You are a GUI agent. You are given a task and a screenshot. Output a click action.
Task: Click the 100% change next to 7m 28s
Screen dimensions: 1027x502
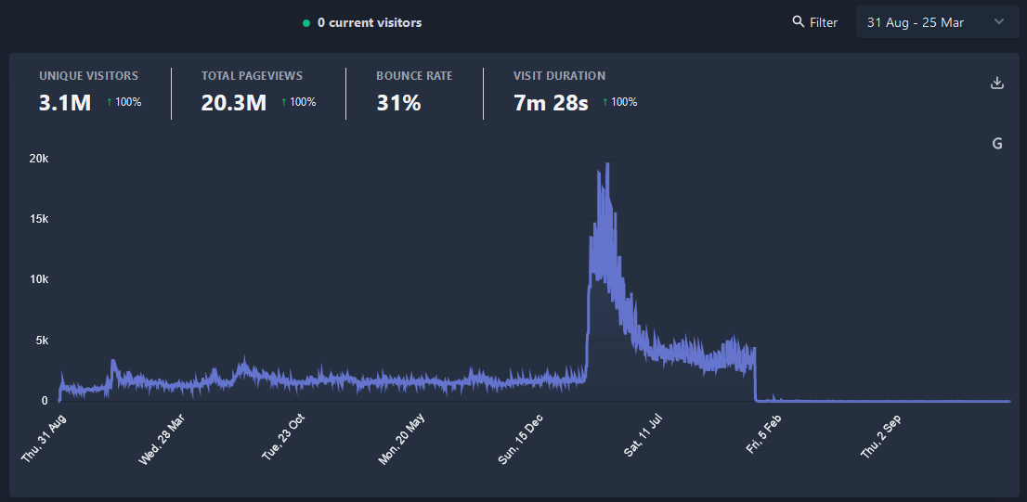pos(619,102)
